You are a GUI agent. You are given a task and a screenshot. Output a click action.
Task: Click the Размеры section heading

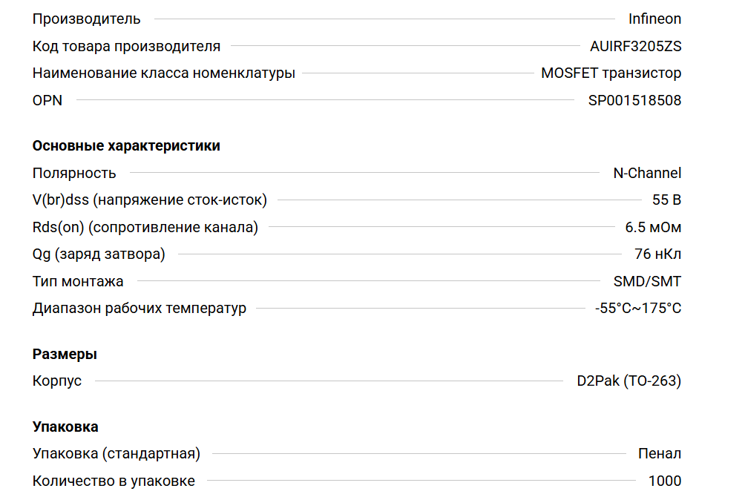65,355
